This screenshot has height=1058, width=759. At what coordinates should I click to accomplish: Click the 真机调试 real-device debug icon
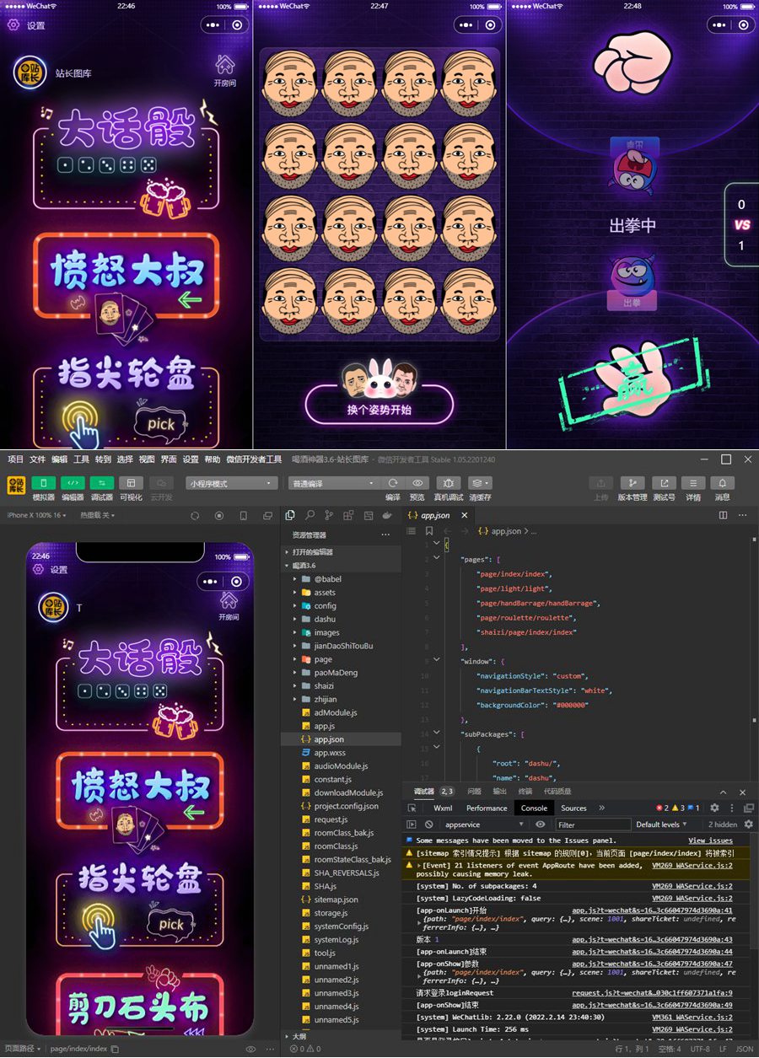click(448, 483)
